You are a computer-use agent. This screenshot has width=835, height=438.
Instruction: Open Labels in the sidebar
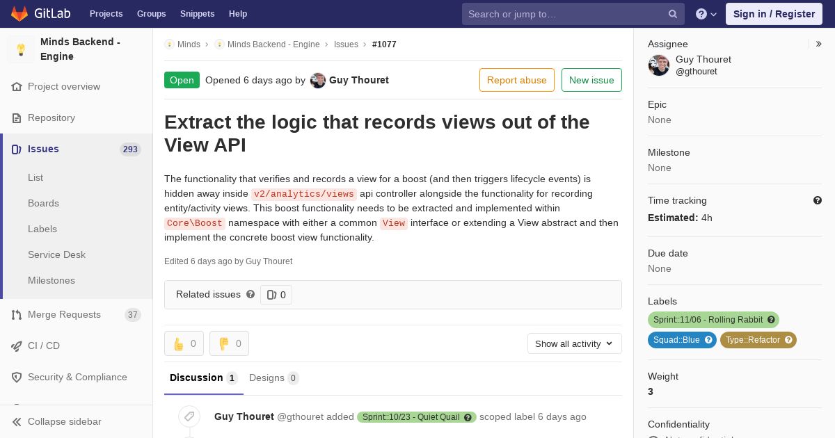point(42,229)
